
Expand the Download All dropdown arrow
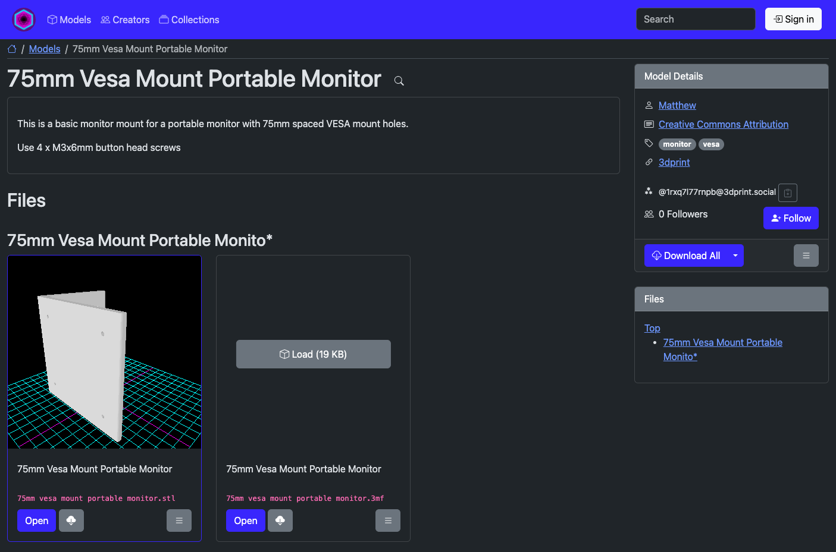(x=735, y=256)
